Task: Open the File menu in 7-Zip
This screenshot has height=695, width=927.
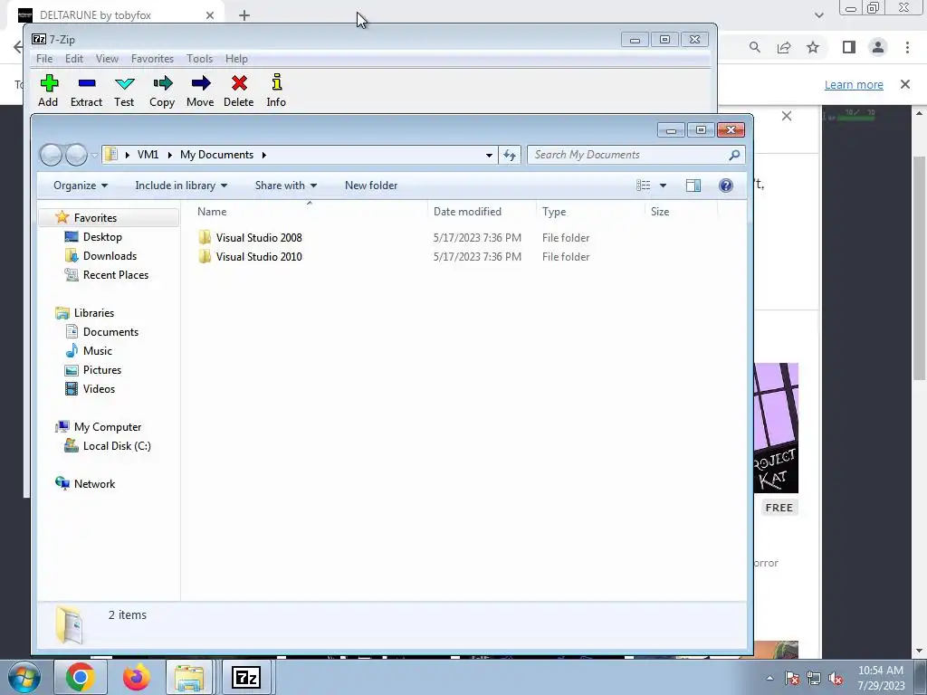Action: (x=44, y=59)
